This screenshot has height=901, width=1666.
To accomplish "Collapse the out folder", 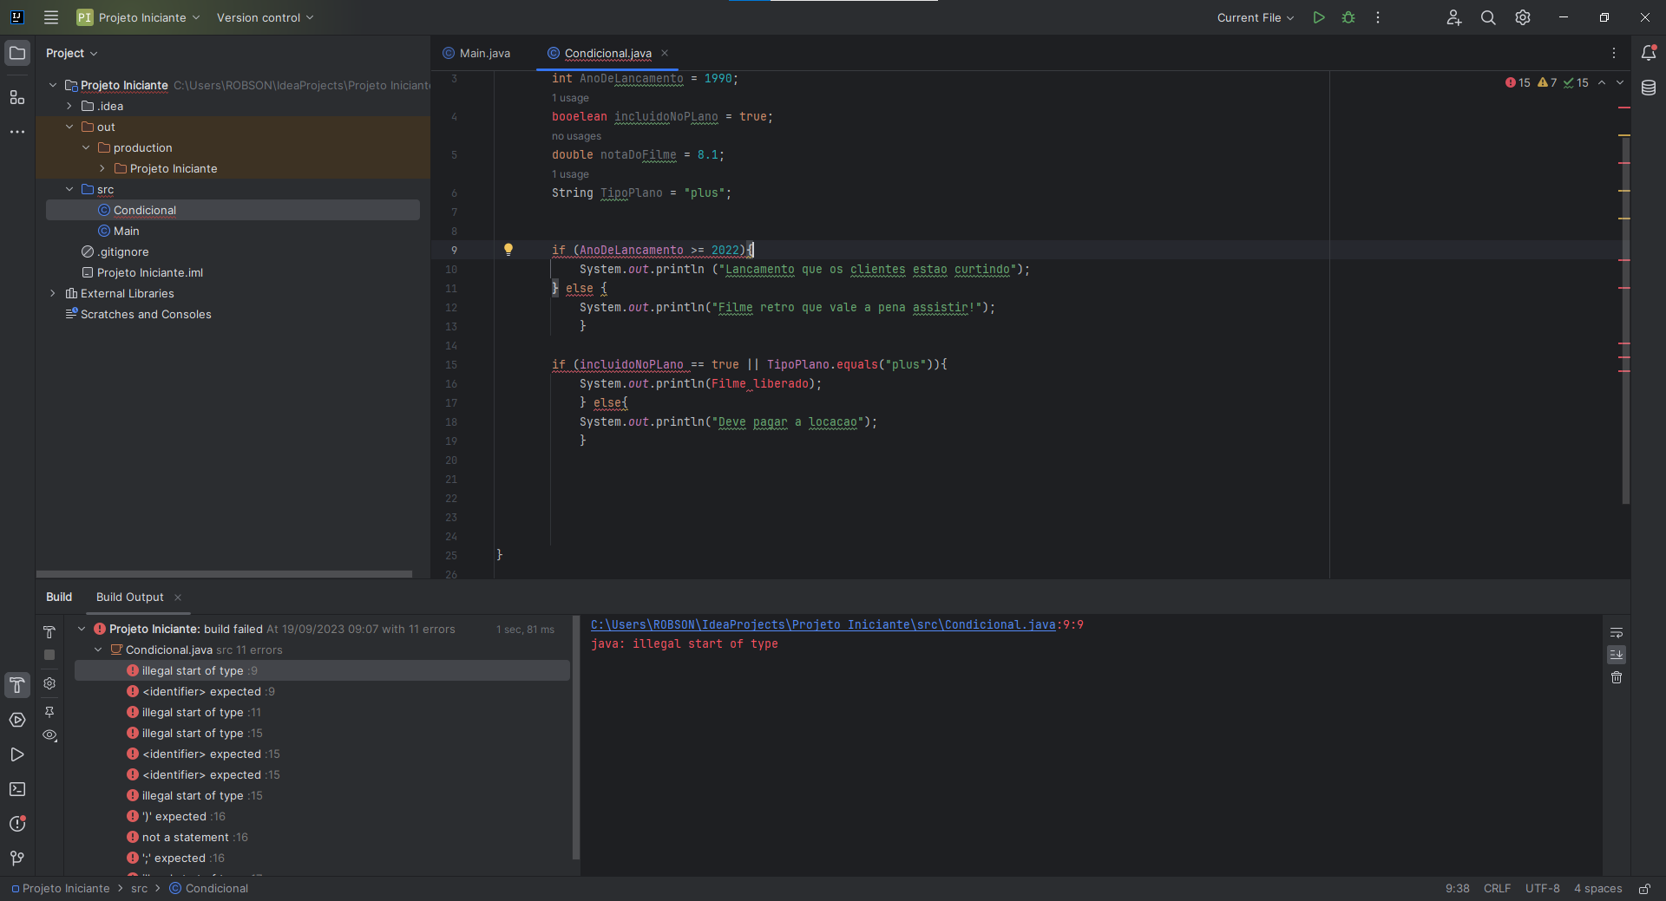I will point(69,127).
